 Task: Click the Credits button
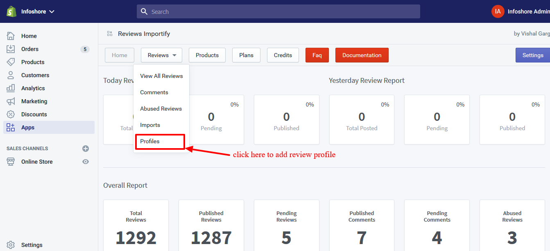pyautogui.click(x=283, y=55)
